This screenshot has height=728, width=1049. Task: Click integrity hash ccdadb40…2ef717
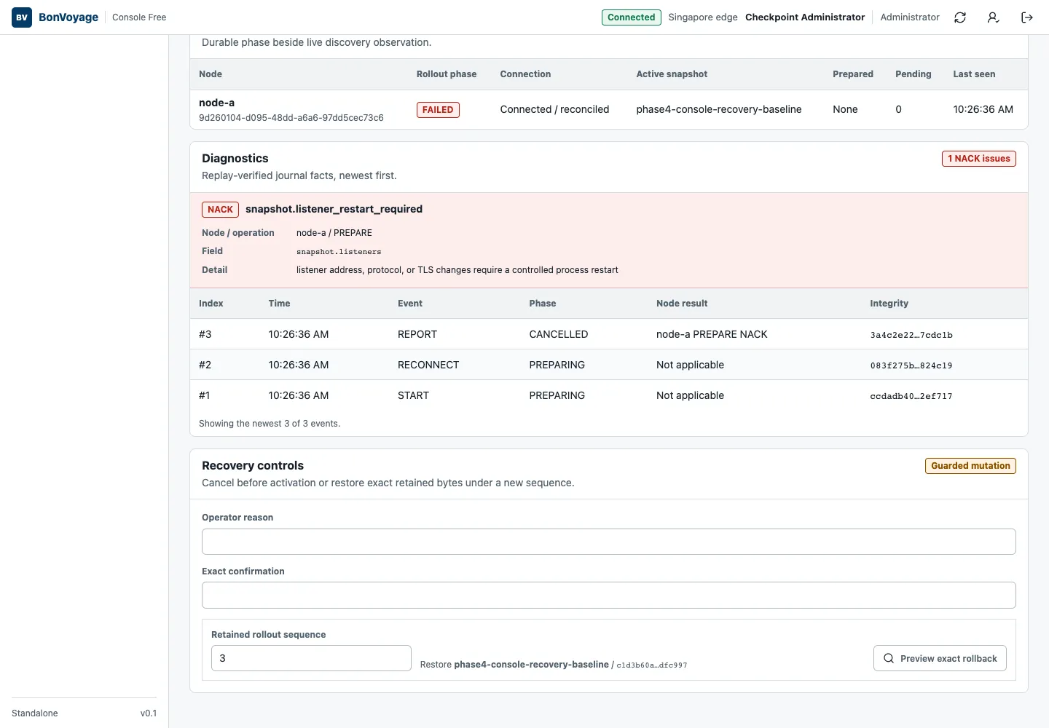(x=911, y=396)
